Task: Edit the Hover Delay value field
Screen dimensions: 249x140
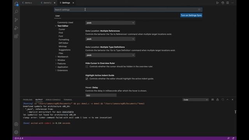Action: tap(101, 95)
